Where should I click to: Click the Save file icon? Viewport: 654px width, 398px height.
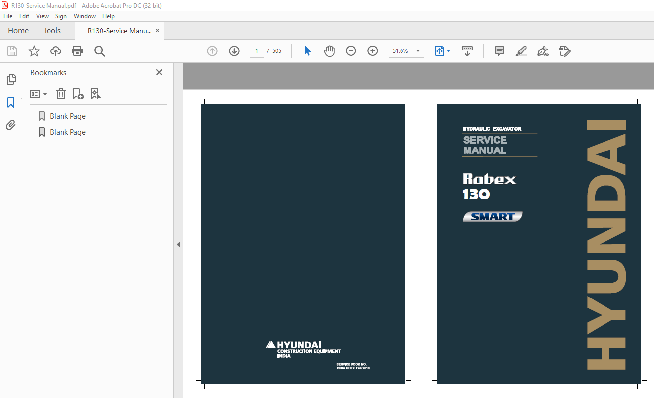coord(12,51)
